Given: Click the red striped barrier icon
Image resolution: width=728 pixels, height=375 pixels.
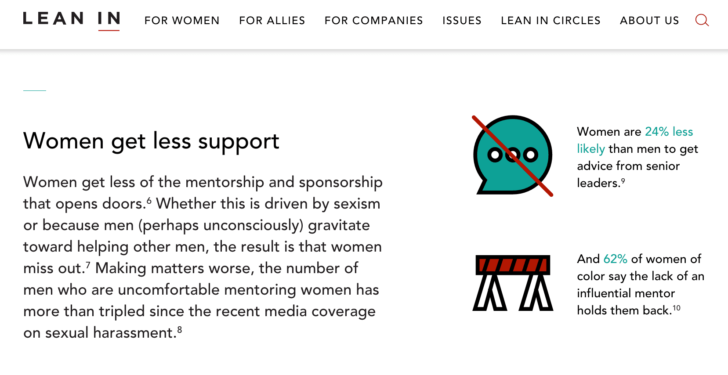Looking at the screenshot, I should 513,283.
